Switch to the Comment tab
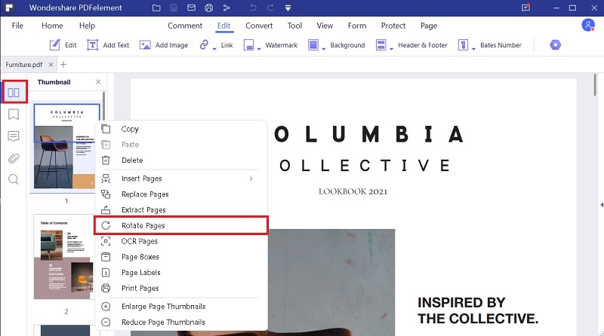This screenshot has width=604, height=336. click(185, 26)
